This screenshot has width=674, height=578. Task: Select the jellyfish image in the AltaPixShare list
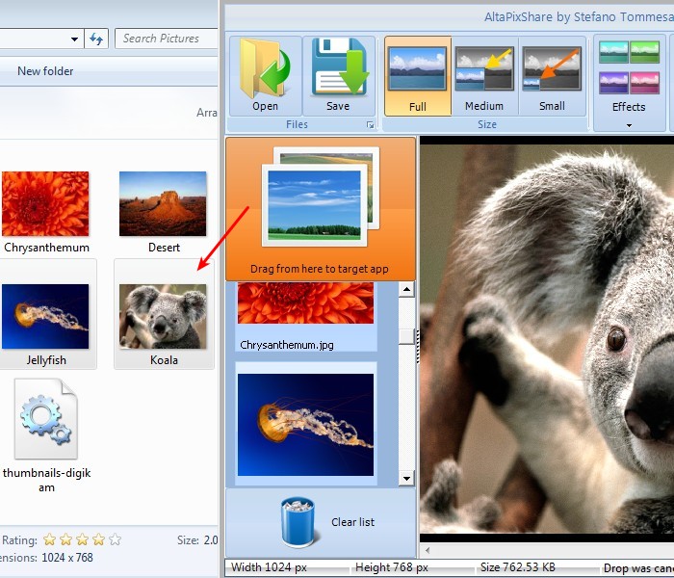pyautogui.click(x=306, y=424)
